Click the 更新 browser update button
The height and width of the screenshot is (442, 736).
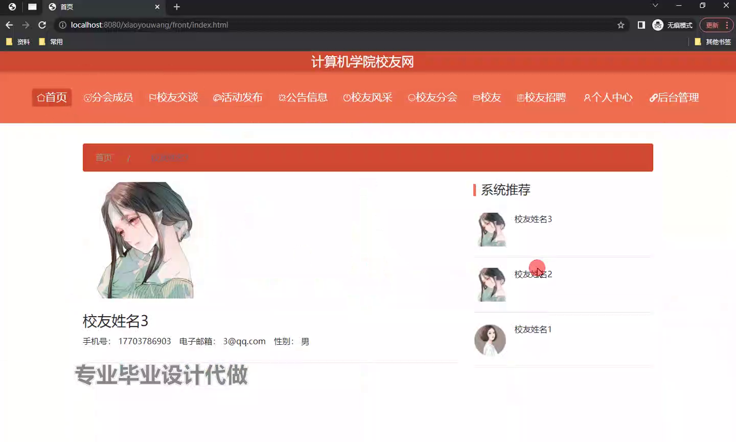click(x=712, y=25)
